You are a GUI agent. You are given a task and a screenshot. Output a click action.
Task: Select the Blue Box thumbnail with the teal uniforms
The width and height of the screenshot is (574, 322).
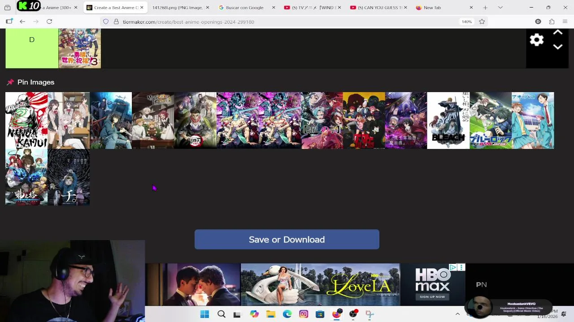point(533,120)
